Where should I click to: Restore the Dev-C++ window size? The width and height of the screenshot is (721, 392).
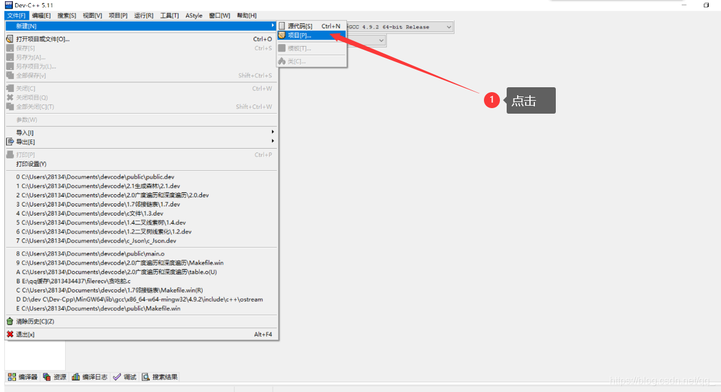pos(706,5)
